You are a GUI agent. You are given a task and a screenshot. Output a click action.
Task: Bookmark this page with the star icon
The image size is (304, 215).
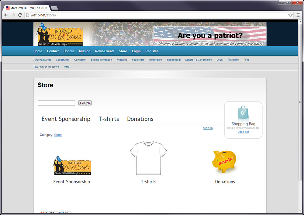coord(290,15)
